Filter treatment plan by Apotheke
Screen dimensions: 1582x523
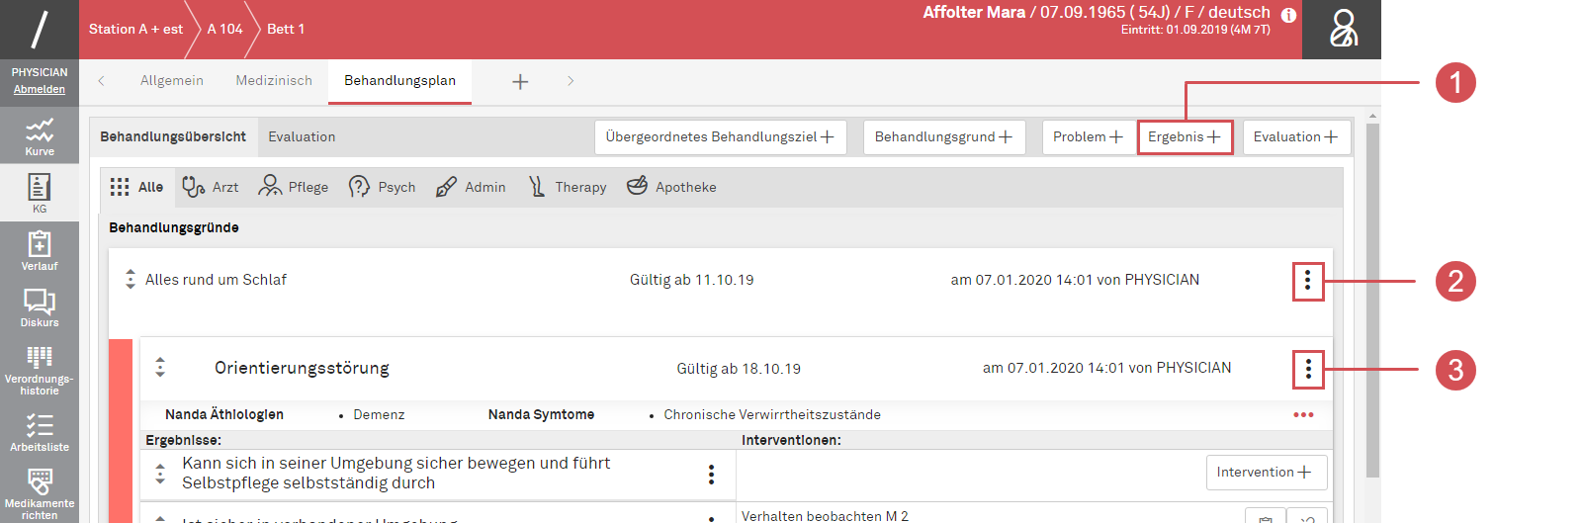[671, 187]
